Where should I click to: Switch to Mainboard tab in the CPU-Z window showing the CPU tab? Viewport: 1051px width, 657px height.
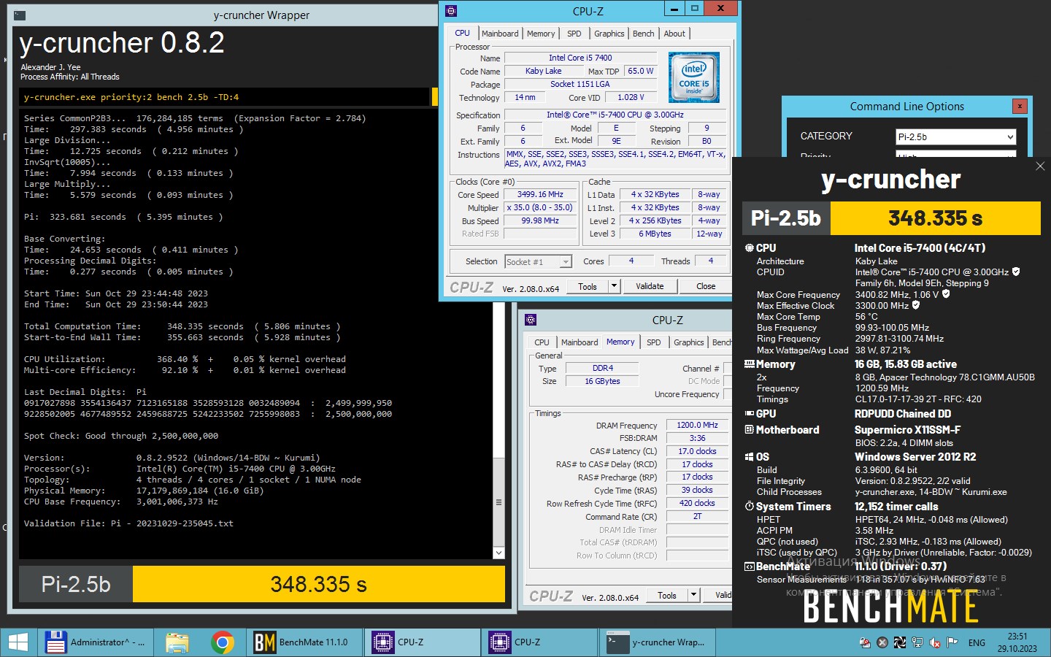click(500, 34)
